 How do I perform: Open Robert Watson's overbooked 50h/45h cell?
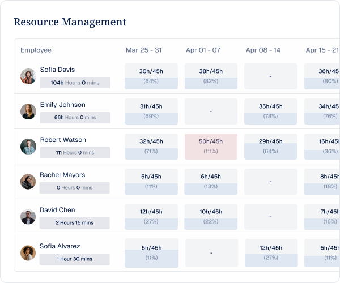point(211,147)
